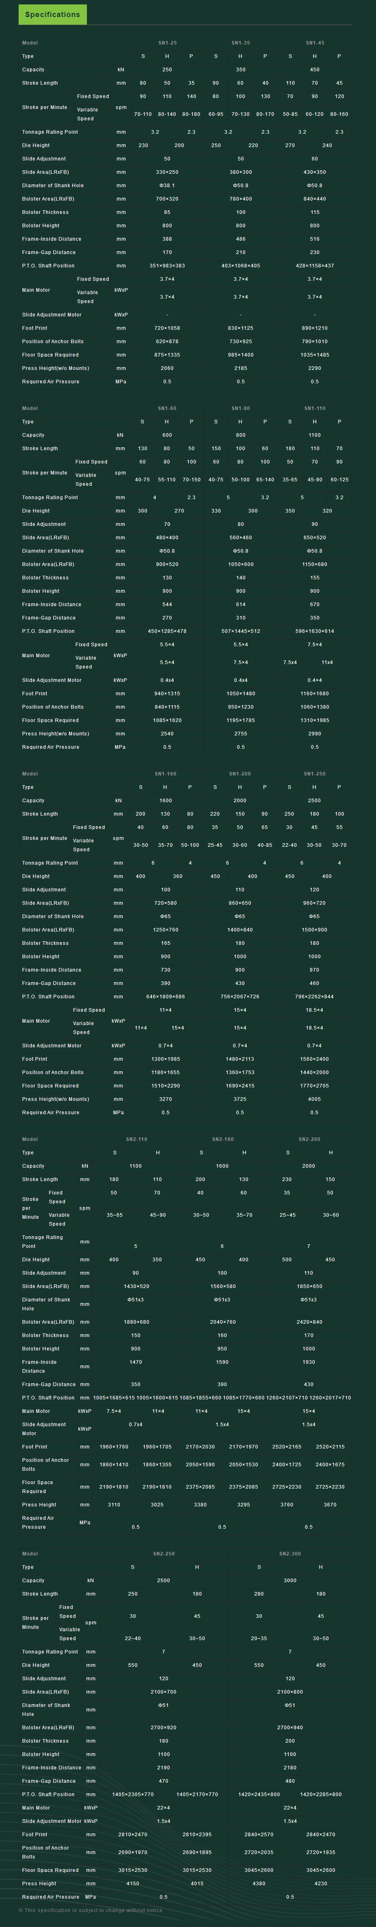
Task: Click the SN1-200 model heading
Action: pos(239,773)
